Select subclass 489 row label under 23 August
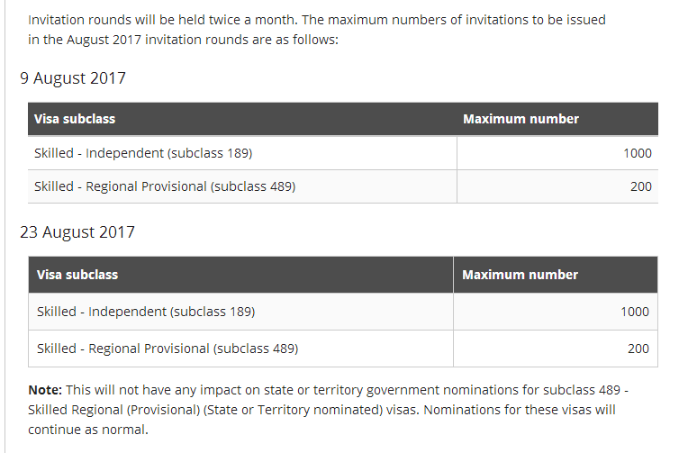Image resolution: width=679 pixels, height=453 pixels. (167, 348)
